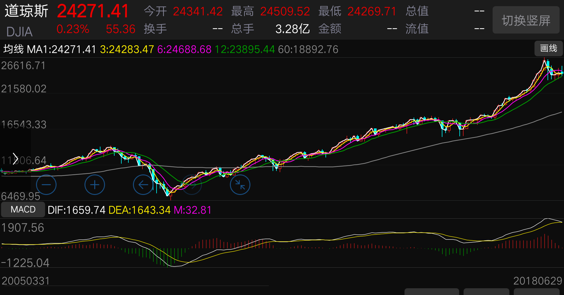Collapse chart with shrink arrows icon
Screen dimensions: 564x295
(x=240, y=185)
